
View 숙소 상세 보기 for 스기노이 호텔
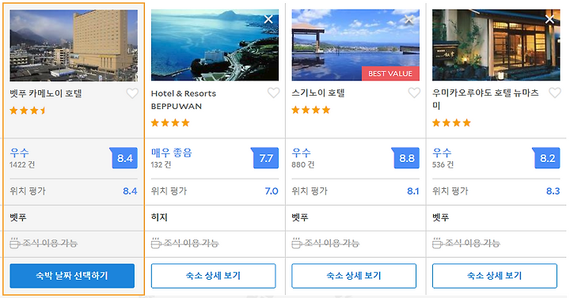[x=354, y=276]
